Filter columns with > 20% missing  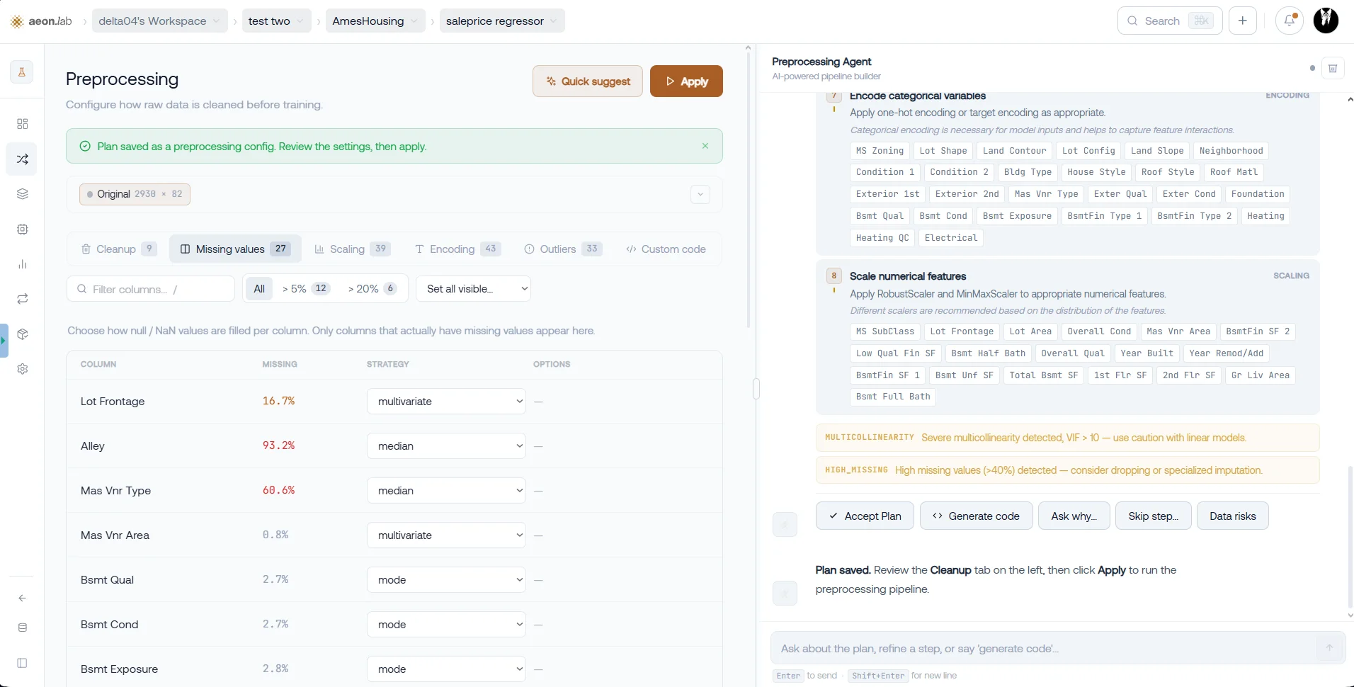pyautogui.click(x=372, y=288)
